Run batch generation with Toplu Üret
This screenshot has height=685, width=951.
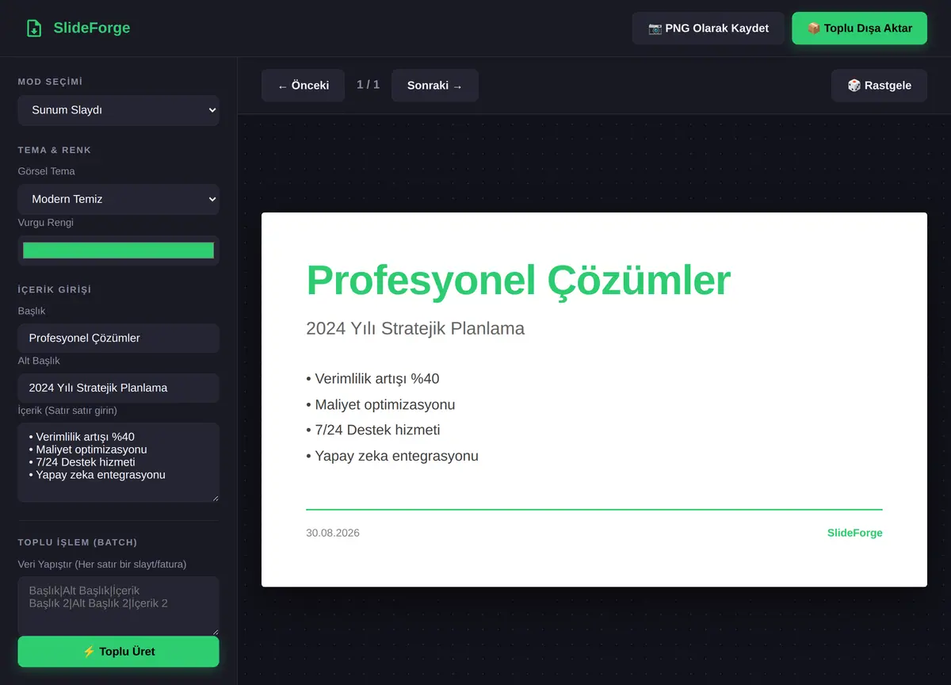[x=118, y=652]
